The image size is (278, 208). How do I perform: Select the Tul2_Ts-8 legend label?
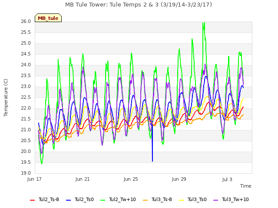pos(49,199)
